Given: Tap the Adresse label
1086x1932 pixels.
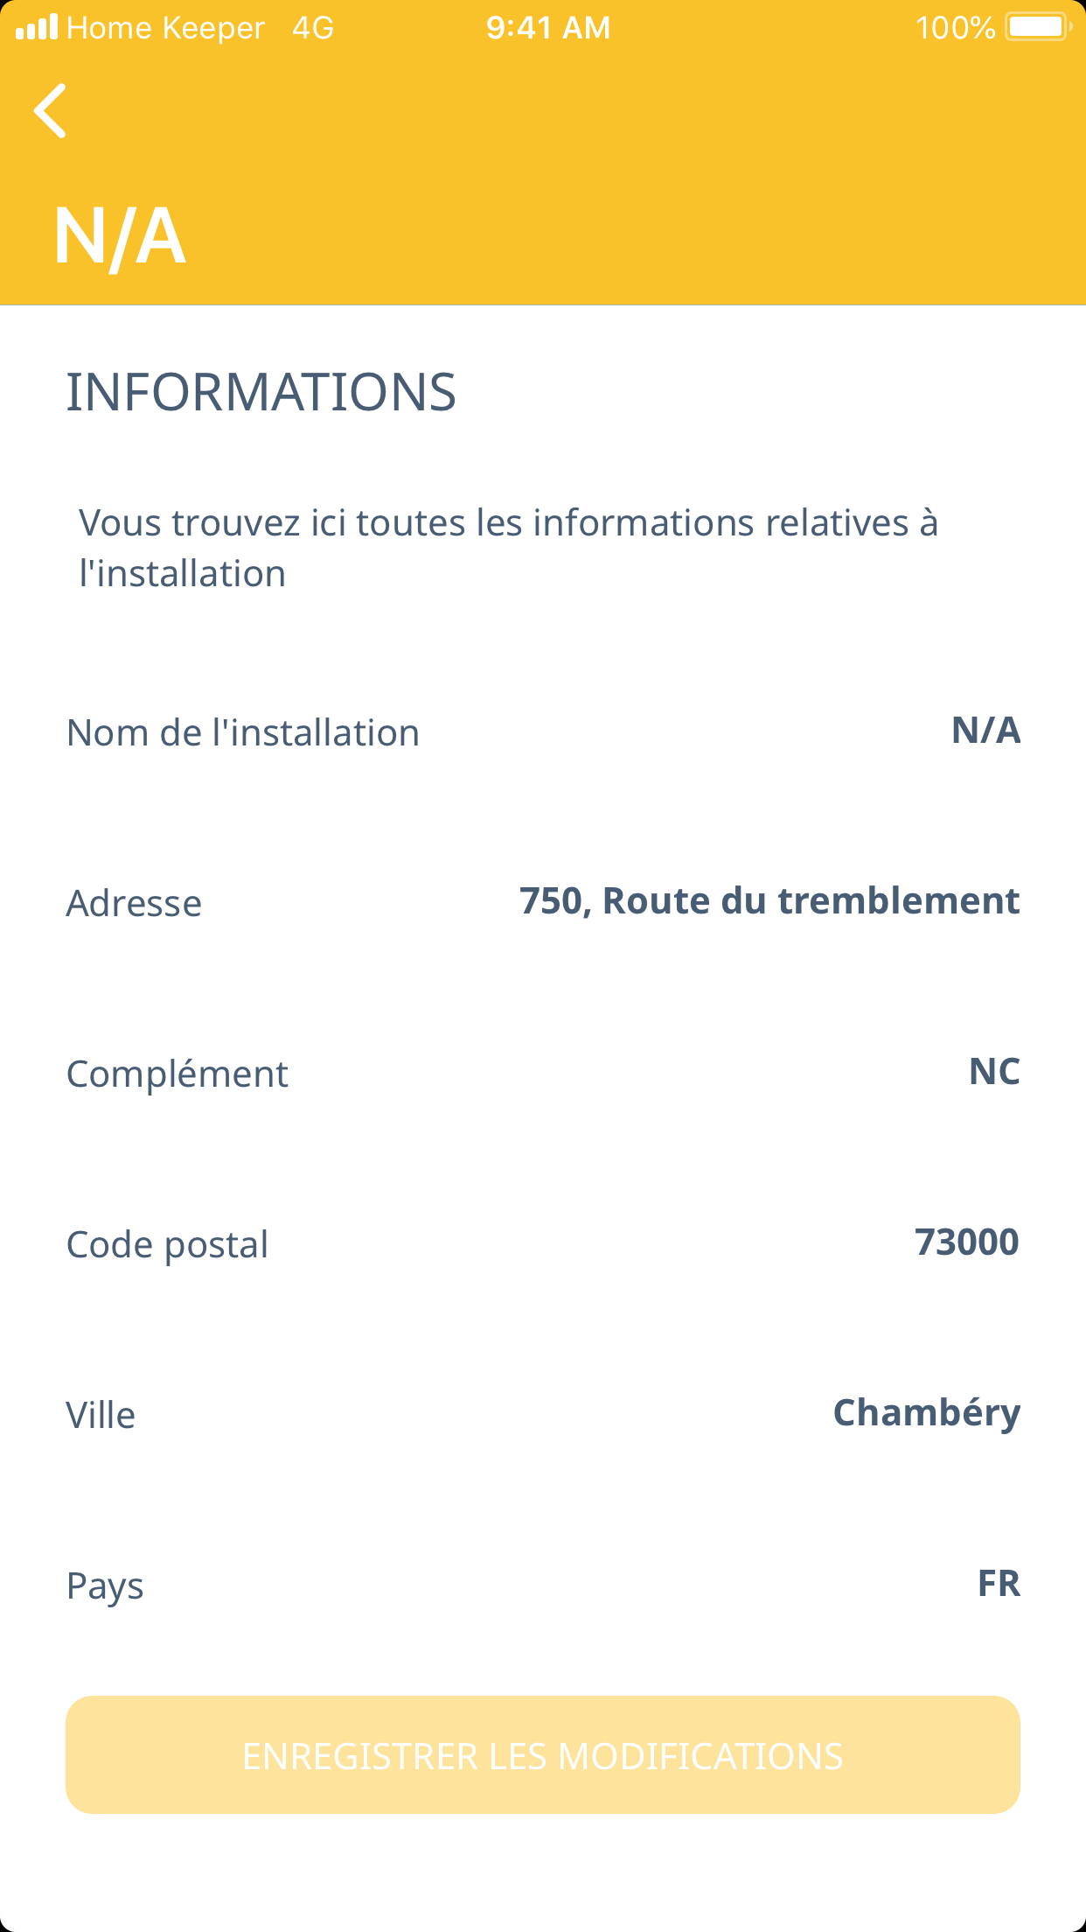Looking at the screenshot, I should (134, 904).
